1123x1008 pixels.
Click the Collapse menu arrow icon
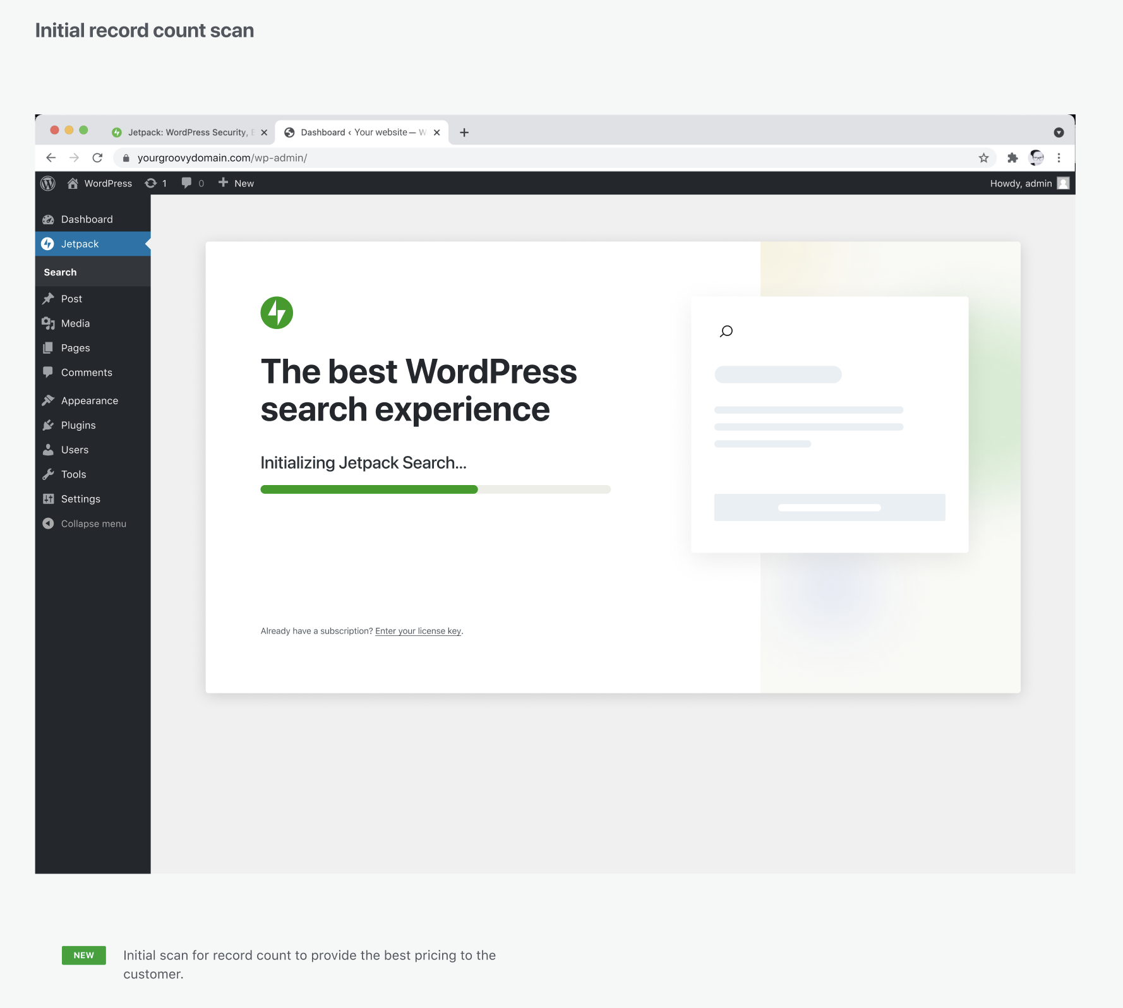point(48,524)
